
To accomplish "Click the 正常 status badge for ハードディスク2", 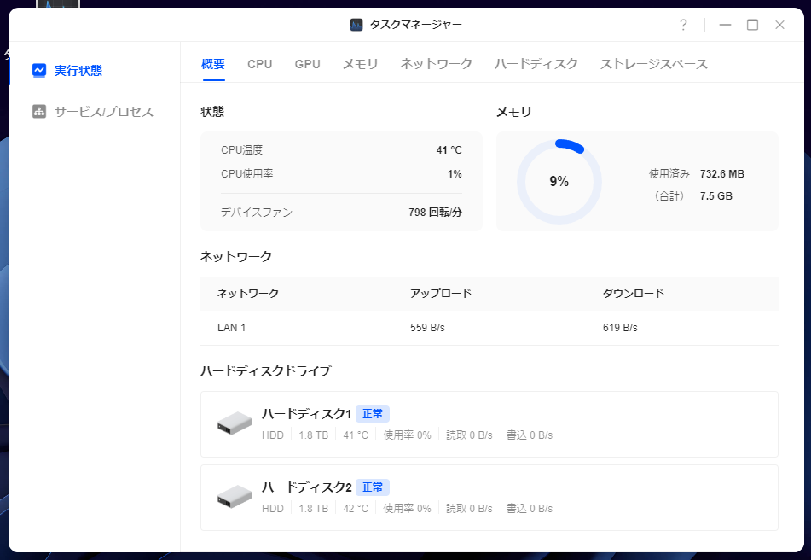I will pyautogui.click(x=373, y=487).
